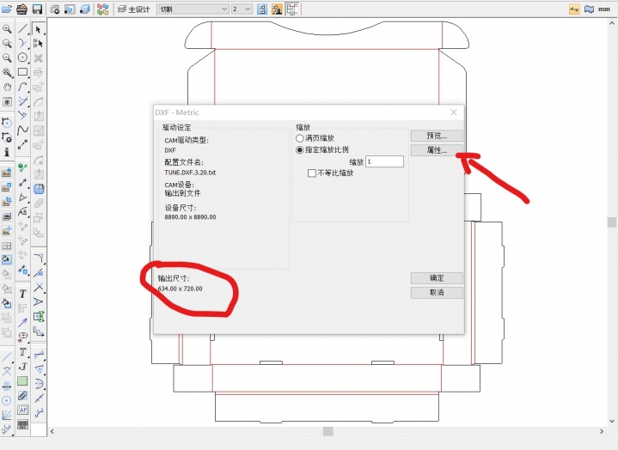Enable the 不等比缩放 checkbox
The width and height of the screenshot is (618, 450).
[x=312, y=173]
